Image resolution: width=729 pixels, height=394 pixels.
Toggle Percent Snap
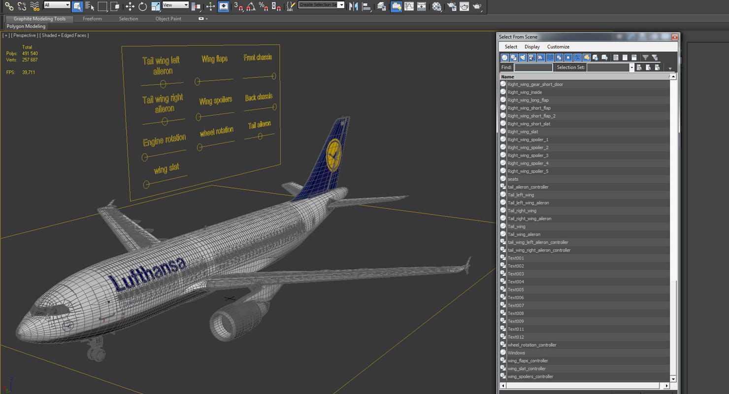point(264,6)
